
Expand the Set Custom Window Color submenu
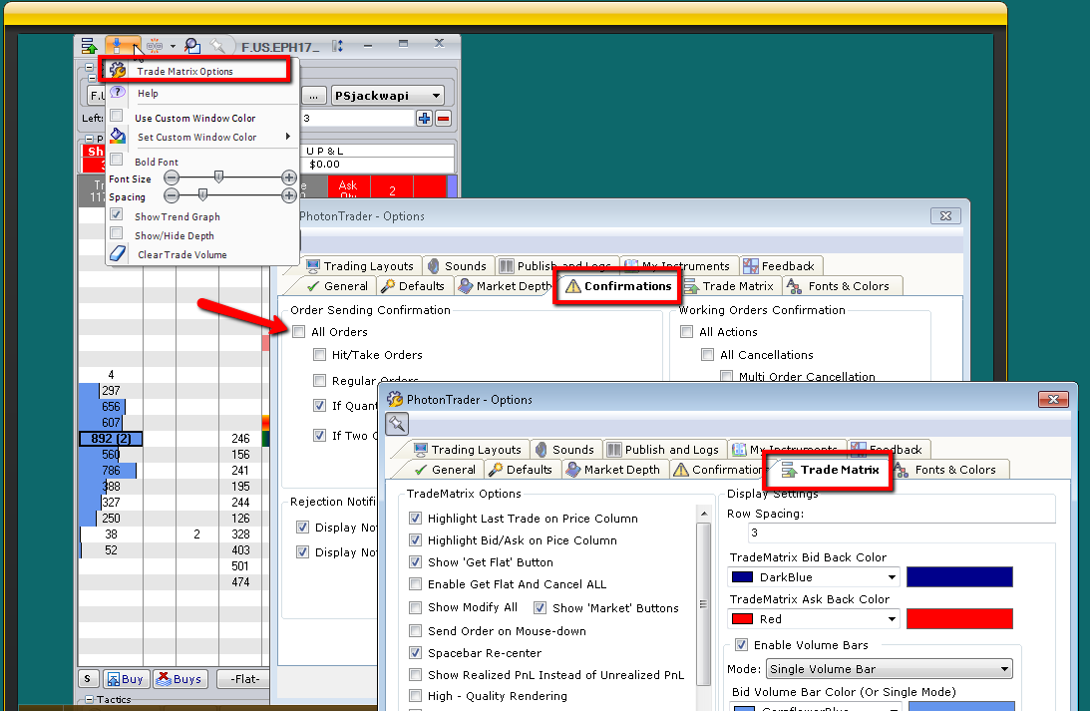(288, 137)
